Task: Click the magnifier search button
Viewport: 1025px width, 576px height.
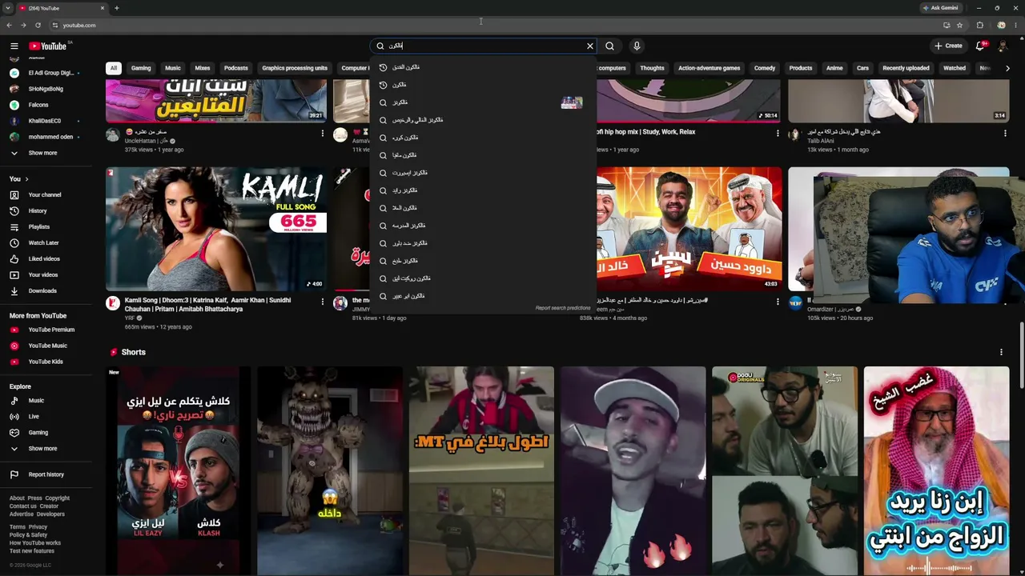Action: pos(610,46)
